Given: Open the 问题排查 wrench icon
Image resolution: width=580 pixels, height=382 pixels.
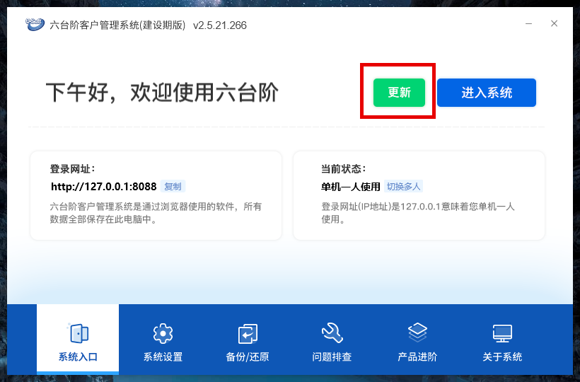Looking at the screenshot, I should pos(332,332).
